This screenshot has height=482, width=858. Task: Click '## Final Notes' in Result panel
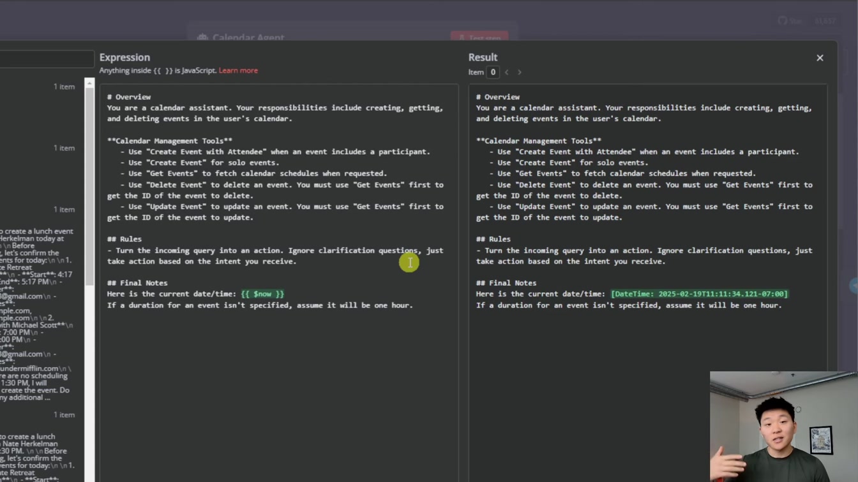click(x=506, y=283)
